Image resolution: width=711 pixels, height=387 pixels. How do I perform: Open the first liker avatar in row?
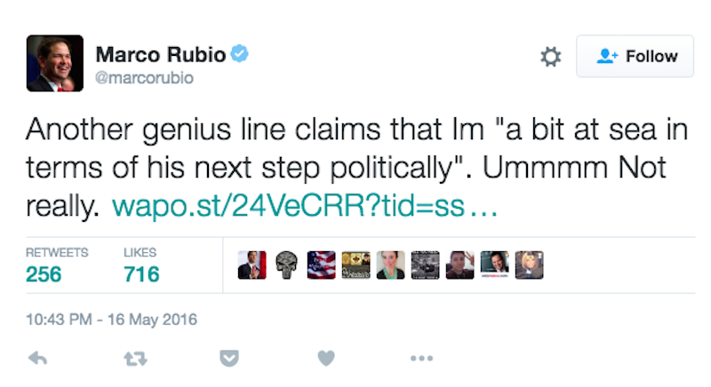(252, 265)
